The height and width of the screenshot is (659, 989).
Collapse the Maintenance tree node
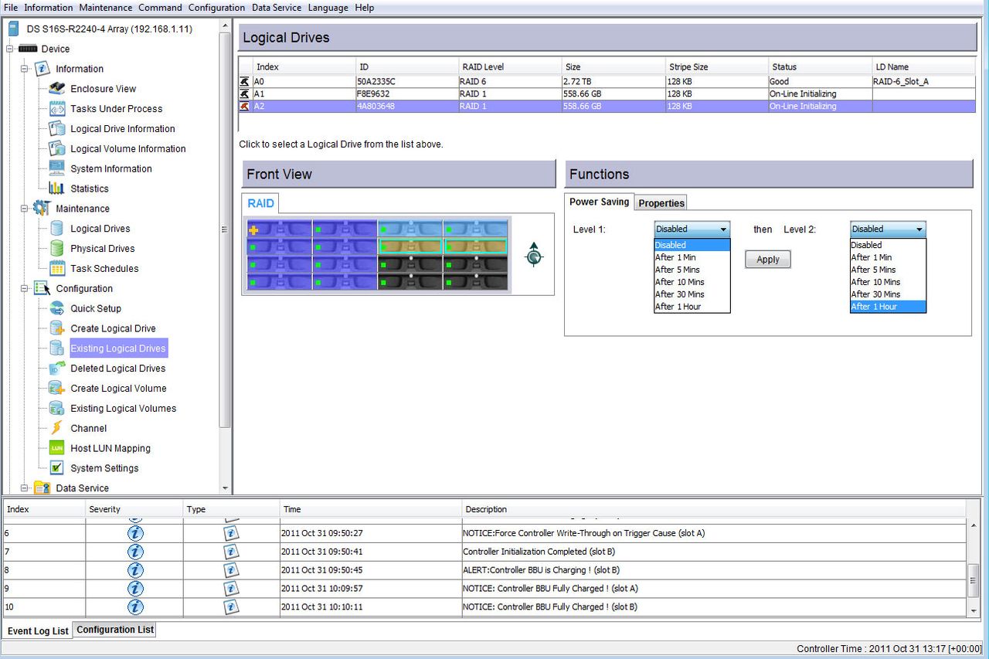(25, 209)
